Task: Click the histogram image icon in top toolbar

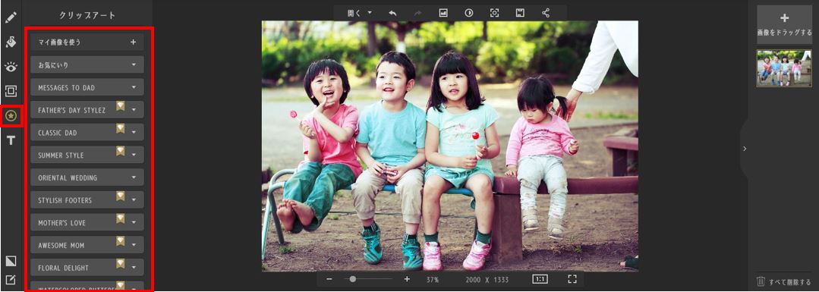Action: [443, 13]
